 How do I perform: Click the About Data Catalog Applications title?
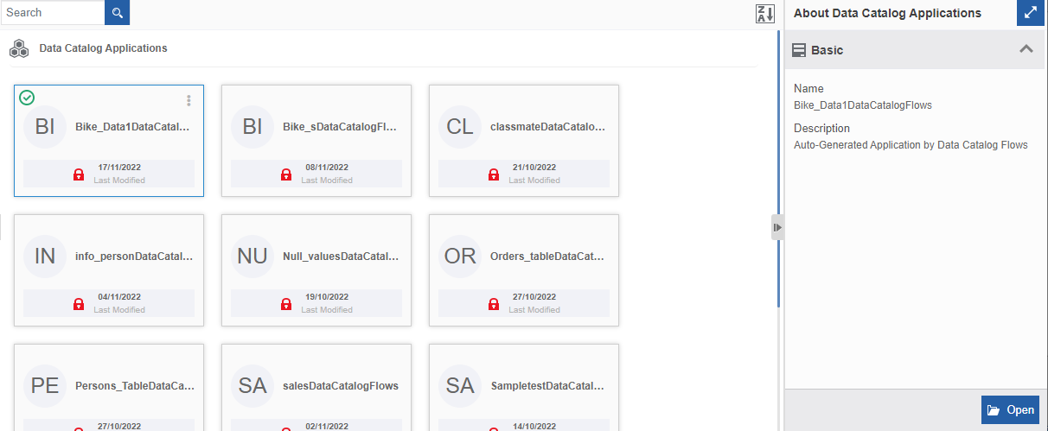pyautogui.click(x=887, y=13)
